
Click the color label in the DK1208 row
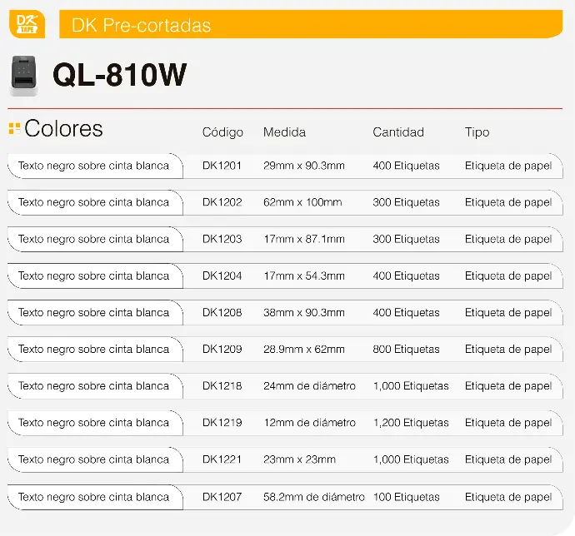[x=93, y=312]
